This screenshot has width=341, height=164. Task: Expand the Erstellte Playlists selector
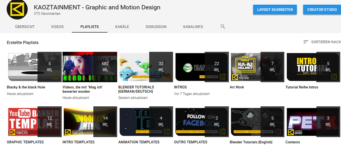point(23,42)
